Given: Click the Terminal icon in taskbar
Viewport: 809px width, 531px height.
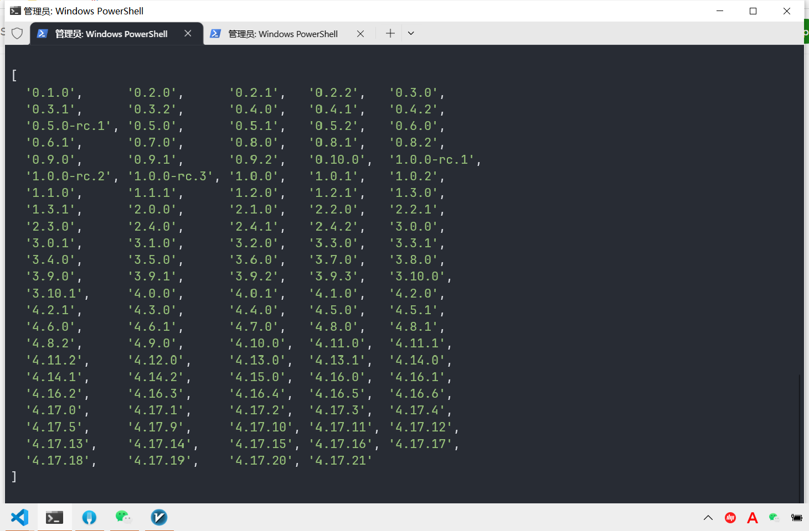Looking at the screenshot, I should [x=54, y=517].
